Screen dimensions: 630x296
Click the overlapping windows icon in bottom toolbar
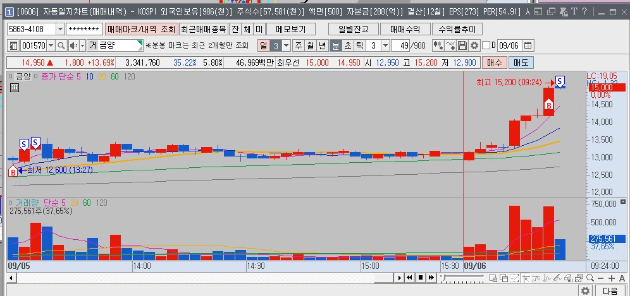point(504,278)
